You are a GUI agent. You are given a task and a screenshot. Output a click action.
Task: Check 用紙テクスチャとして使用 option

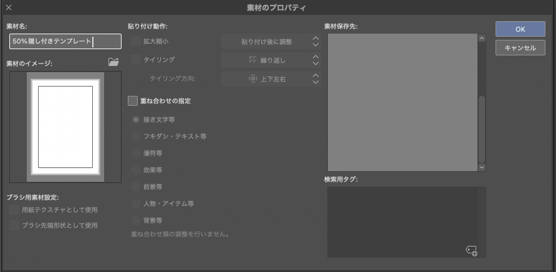(x=14, y=210)
